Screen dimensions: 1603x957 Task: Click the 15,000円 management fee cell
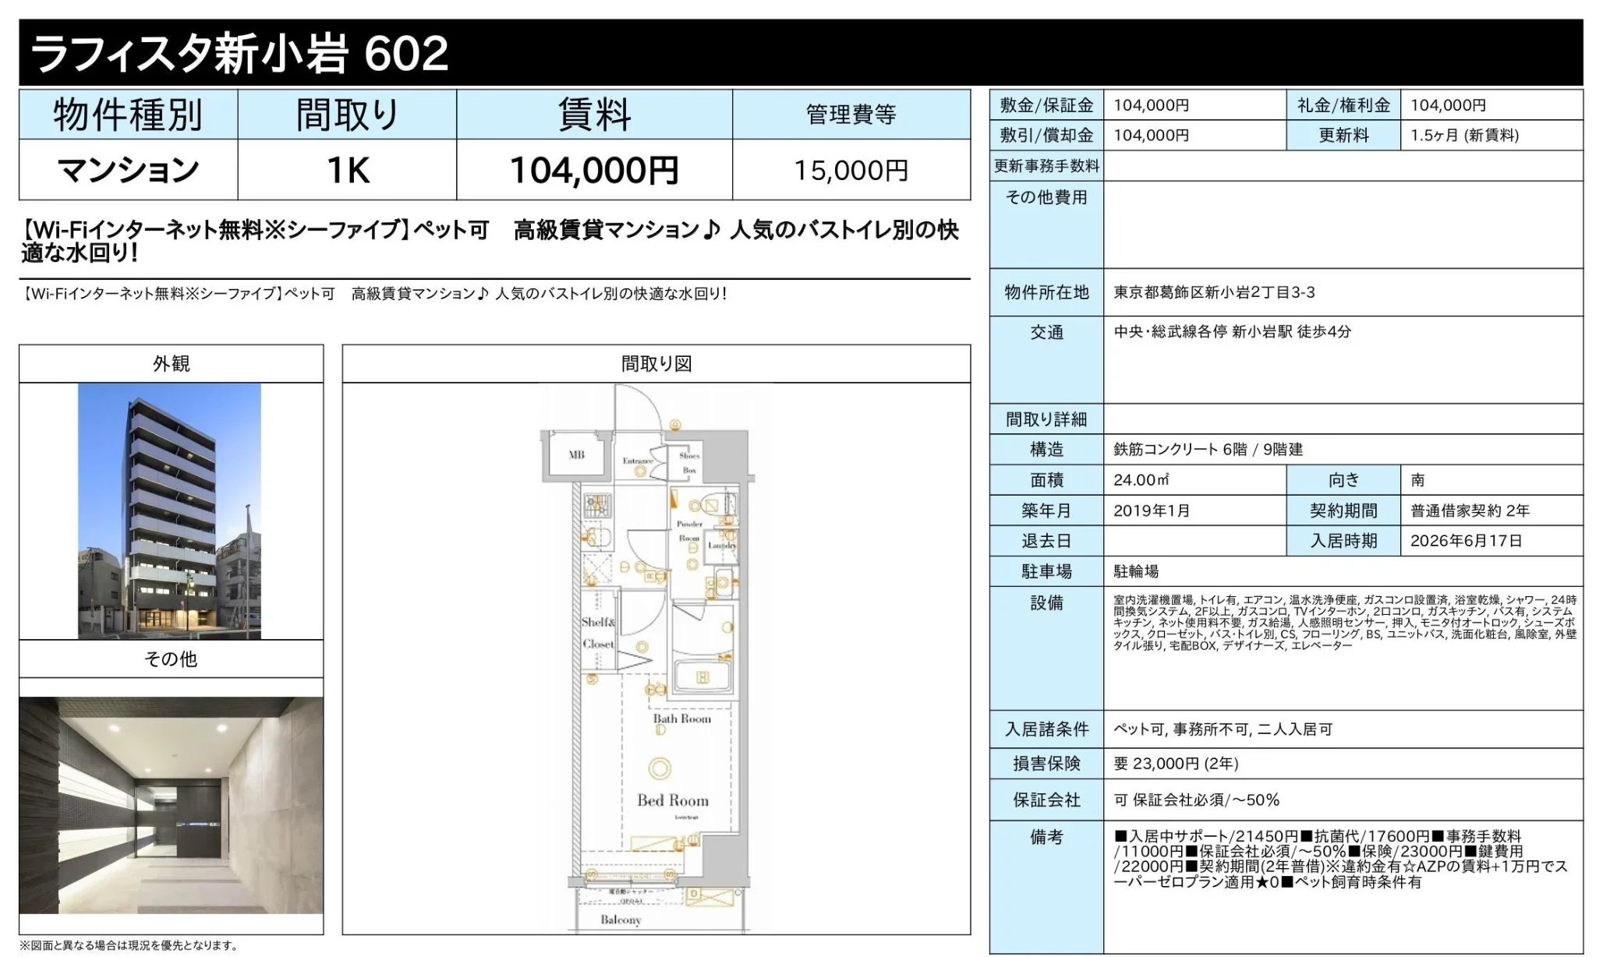pos(851,170)
